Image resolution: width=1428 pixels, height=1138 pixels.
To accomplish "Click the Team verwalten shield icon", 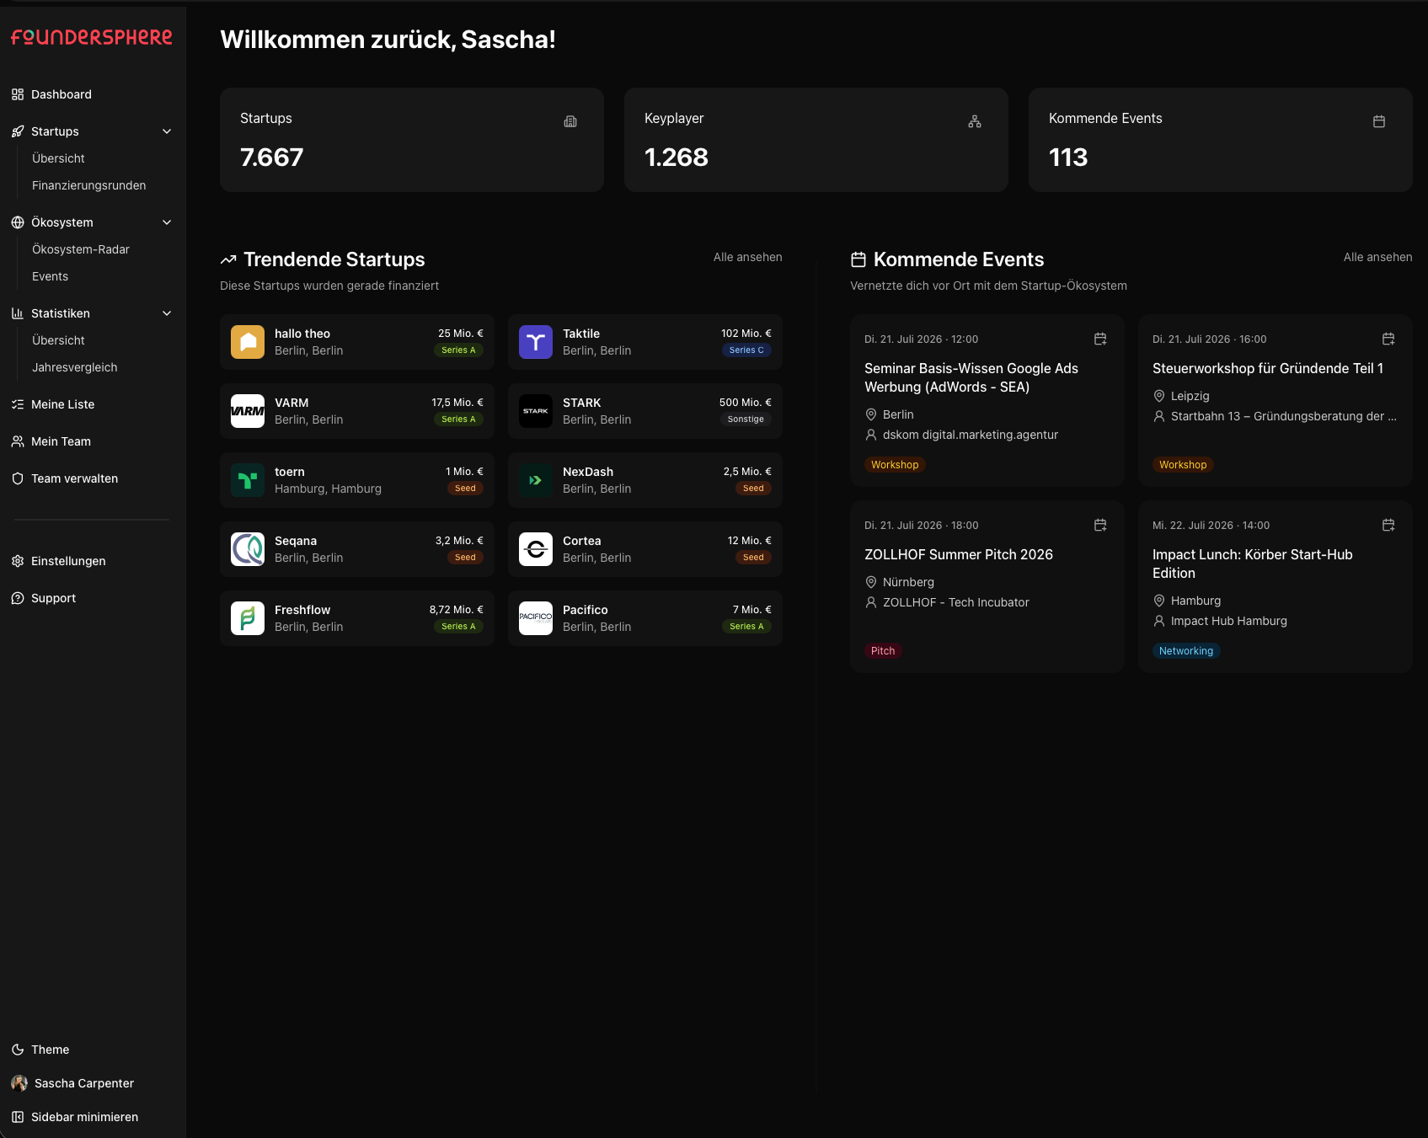I will pyautogui.click(x=18, y=478).
